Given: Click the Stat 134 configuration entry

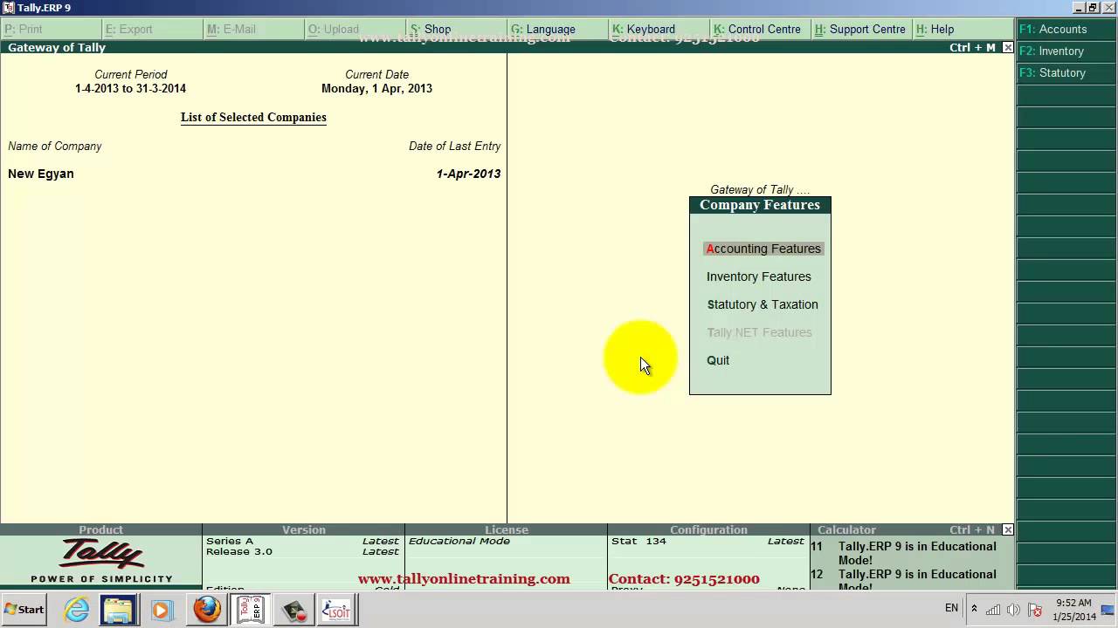Looking at the screenshot, I should [x=638, y=541].
